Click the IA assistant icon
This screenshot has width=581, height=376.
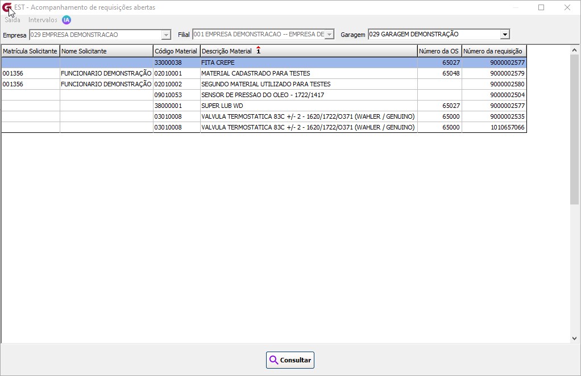67,20
